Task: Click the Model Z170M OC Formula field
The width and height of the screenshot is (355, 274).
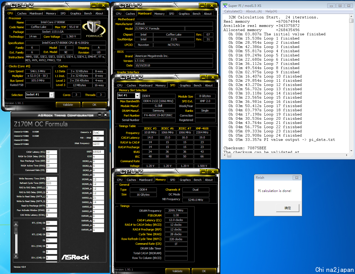Action: [159, 28]
